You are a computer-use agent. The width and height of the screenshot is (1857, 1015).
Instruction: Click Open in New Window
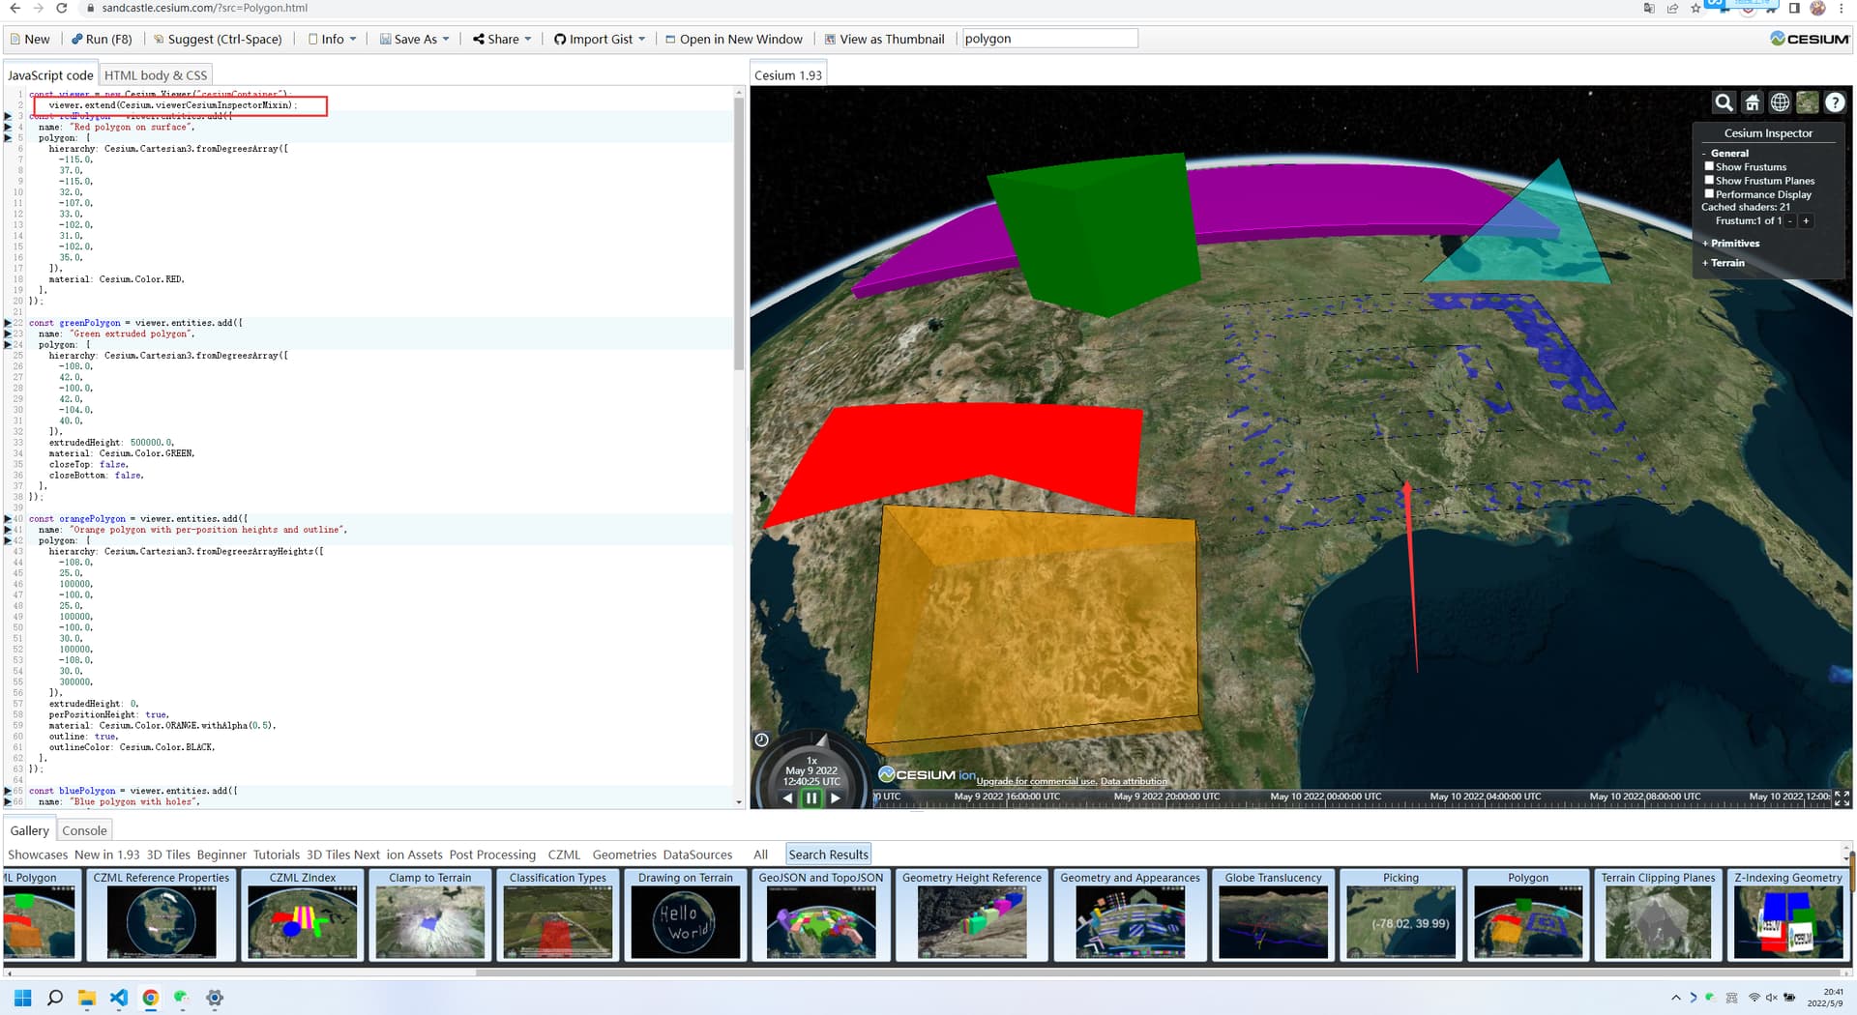click(x=733, y=39)
